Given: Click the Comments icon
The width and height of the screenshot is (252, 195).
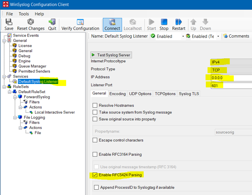Looking at the screenshot, I should click(x=226, y=36).
